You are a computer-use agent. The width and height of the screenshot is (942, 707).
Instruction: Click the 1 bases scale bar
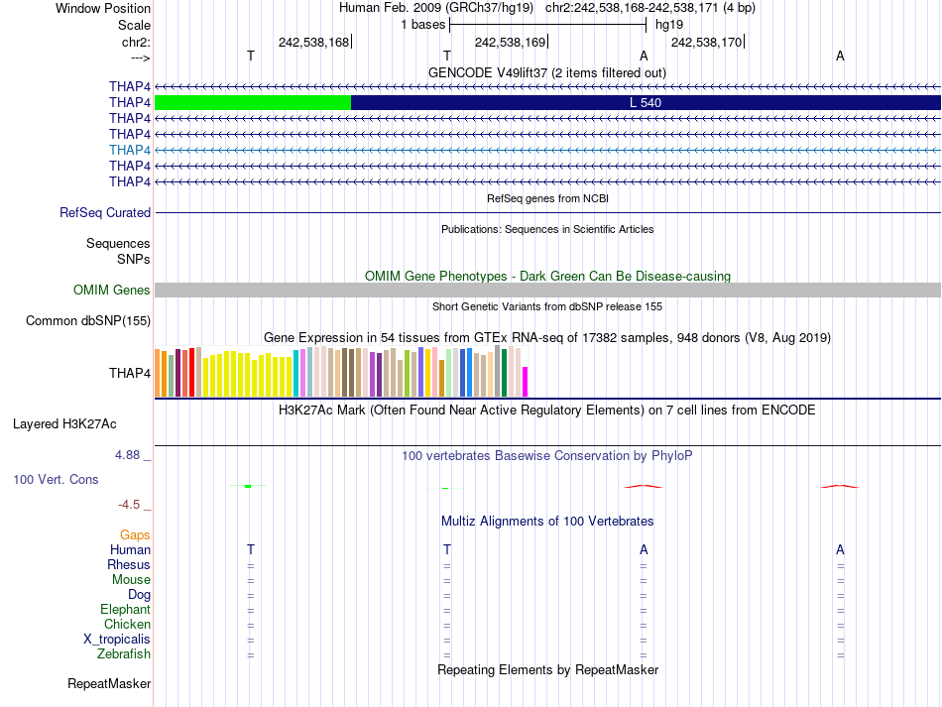(x=547, y=25)
